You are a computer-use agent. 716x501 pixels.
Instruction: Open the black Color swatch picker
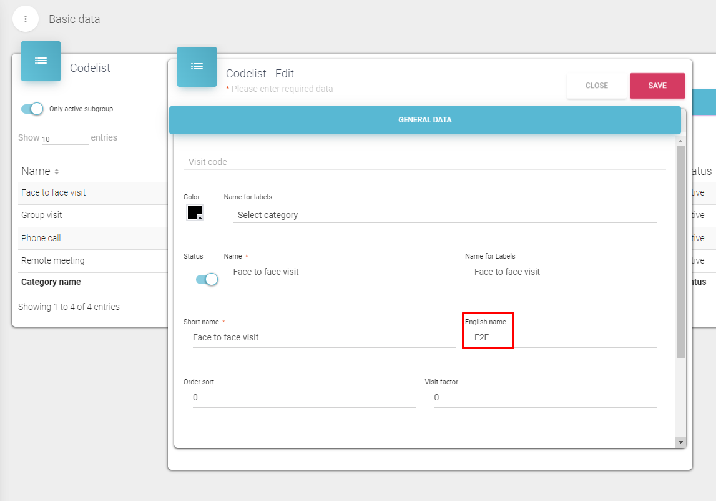coord(195,212)
